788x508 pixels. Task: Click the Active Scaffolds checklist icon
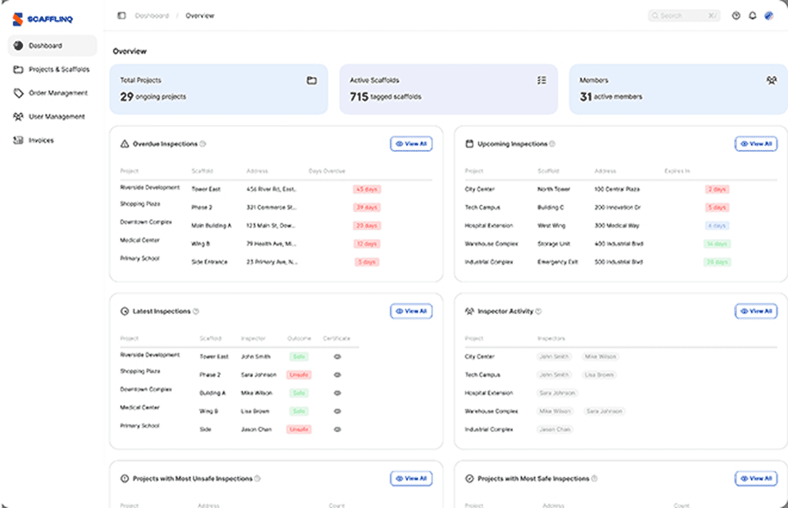coord(542,80)
